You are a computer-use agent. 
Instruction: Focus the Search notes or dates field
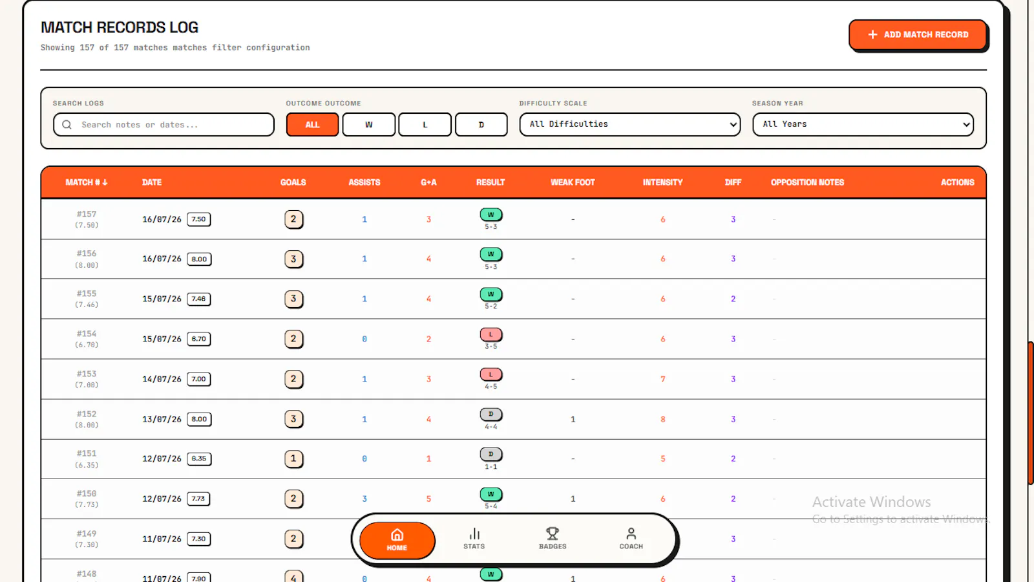[164, 125]
